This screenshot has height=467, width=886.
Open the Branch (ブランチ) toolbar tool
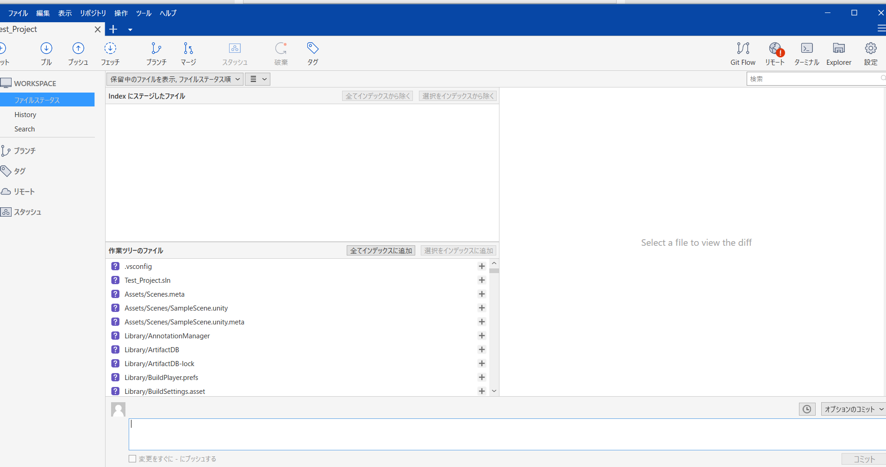(156, 54)
